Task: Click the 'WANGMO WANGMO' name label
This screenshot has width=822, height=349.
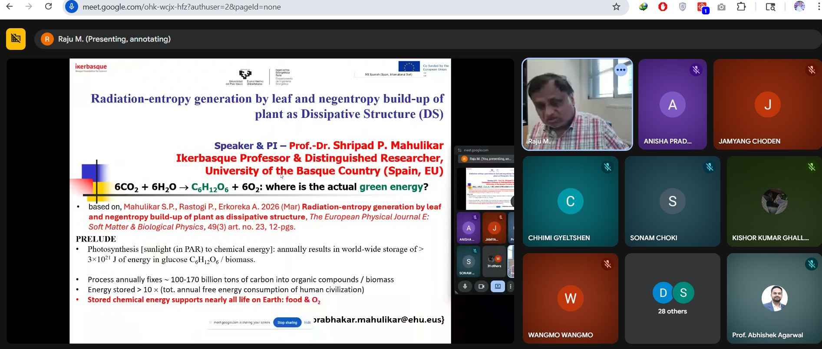Action: 561,335
